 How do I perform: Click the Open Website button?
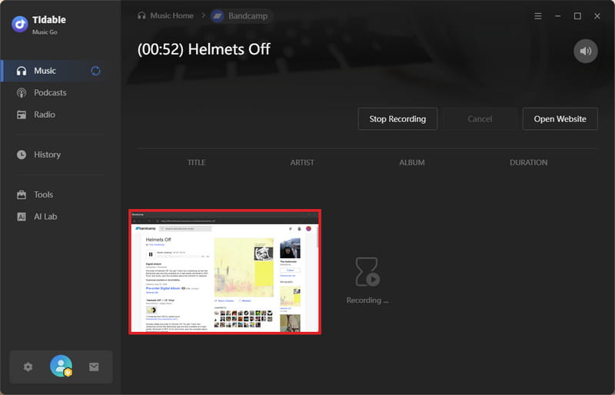[560, 119]
